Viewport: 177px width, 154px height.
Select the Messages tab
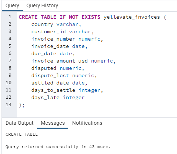click(53, 123)
